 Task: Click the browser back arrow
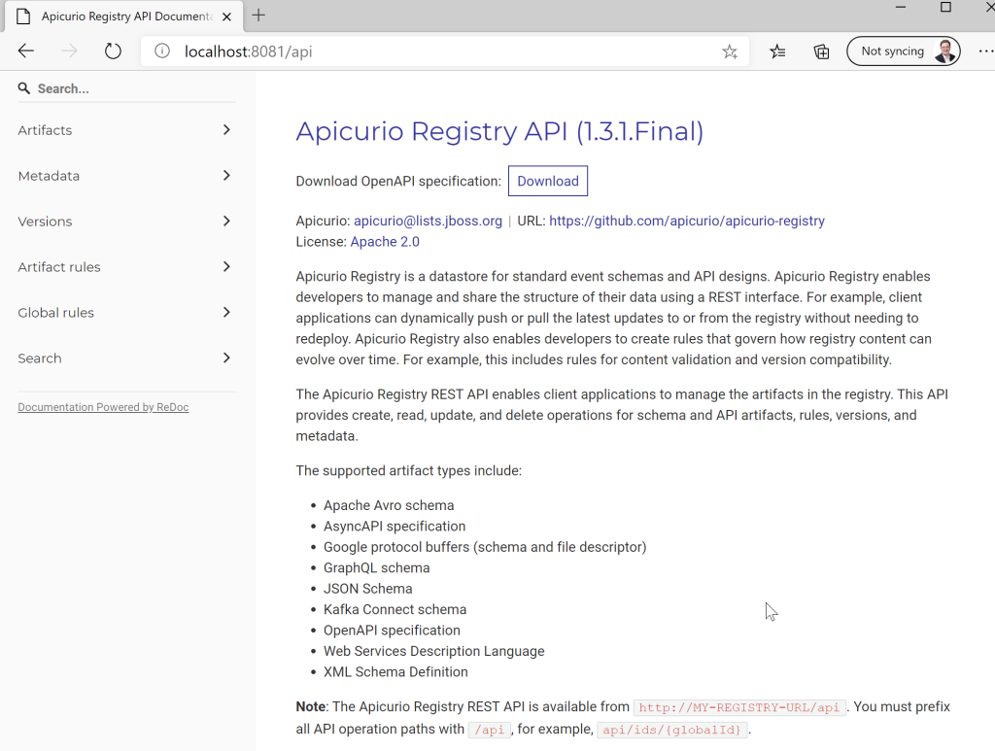[x=25, y=51]
